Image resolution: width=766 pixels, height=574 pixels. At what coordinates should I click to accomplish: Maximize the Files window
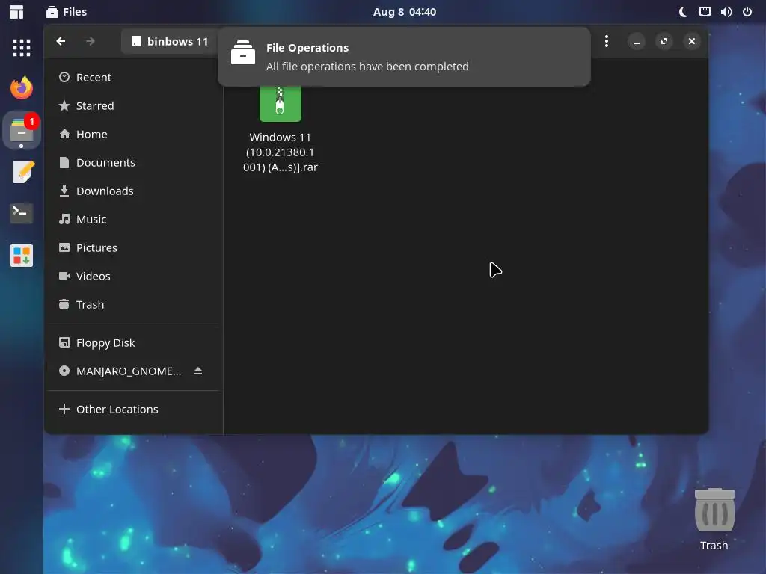click(664, 42)
